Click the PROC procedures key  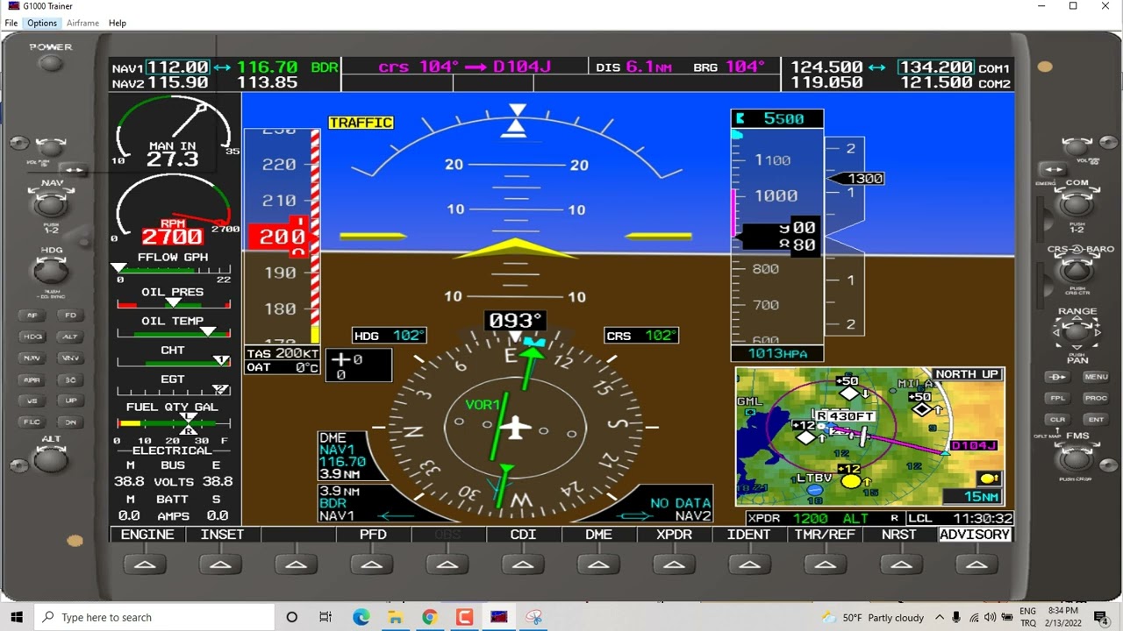click(1096, 398)
